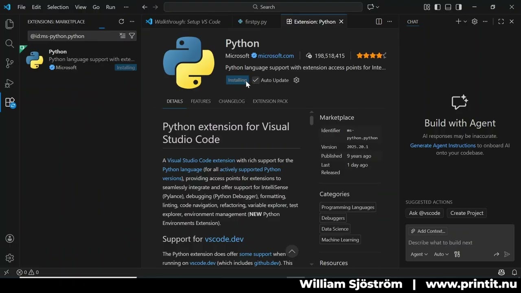Toggle the Auto Update checkbox
521x293 pixels.
point(256,80)
